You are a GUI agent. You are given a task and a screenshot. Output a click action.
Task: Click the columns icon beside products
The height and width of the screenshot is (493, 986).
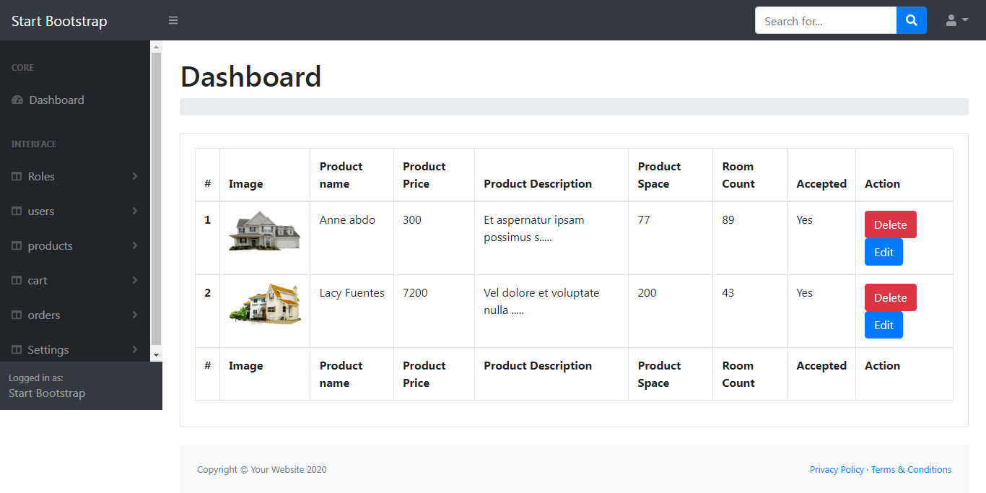(17, 246)
